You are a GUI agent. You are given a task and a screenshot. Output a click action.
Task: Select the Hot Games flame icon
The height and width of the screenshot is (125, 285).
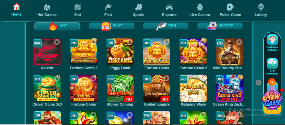pos(47,7)
